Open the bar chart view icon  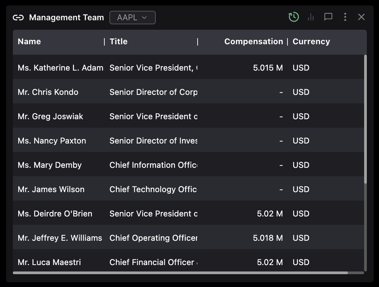(x=311, y=17)
